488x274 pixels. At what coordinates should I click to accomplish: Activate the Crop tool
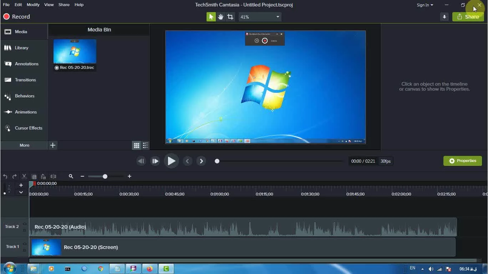coord(230,17)
